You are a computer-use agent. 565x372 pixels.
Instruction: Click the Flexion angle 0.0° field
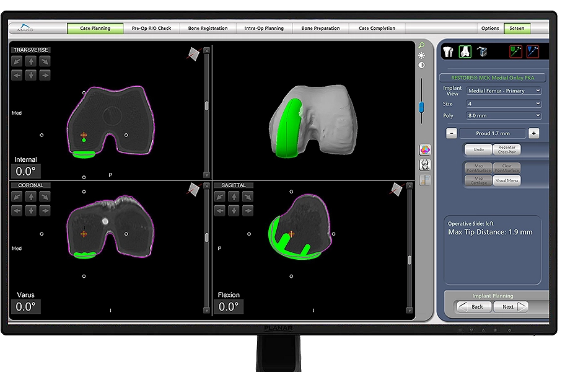[x=229, y=307]
